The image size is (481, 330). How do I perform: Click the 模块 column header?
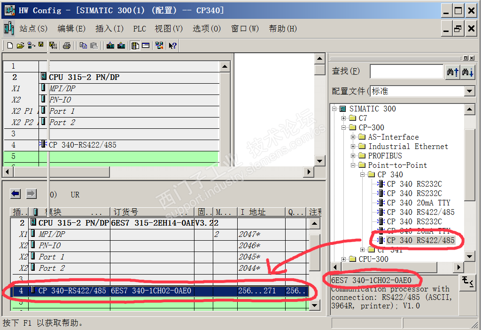click(70, 212)
